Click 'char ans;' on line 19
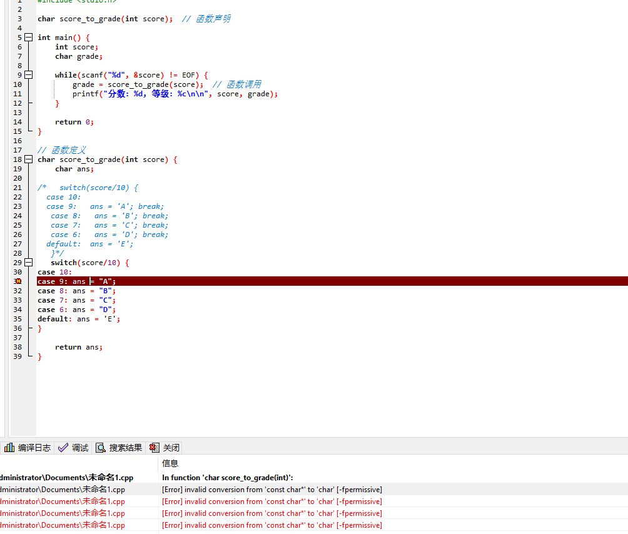This screenshot has height=534, width=628. click(x=74, y=169)
